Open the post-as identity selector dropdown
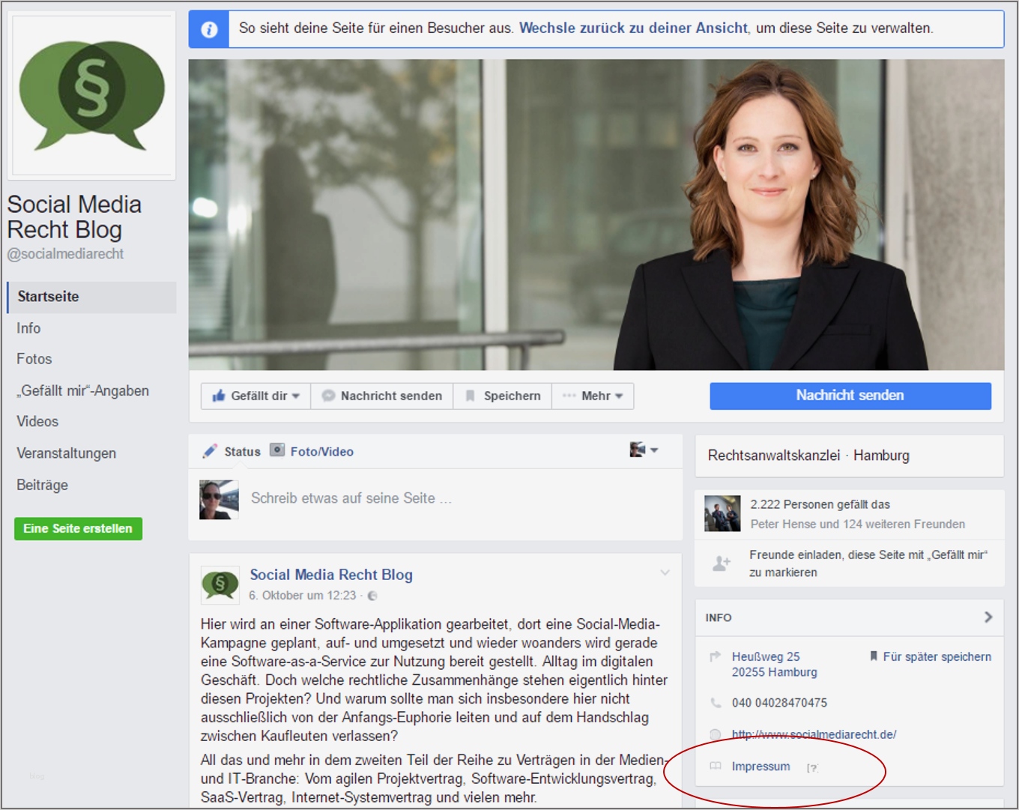The width and height of the screenshot is (1019, 810). click(644, 450)
